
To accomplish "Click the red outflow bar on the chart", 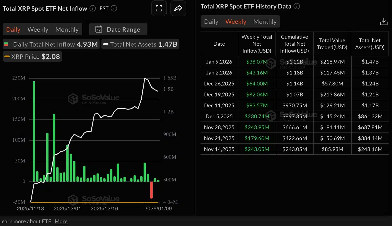I will coord(151,190).
